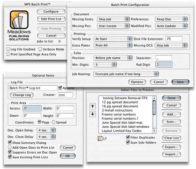
Task: Select the Page coordinates radio button
Action: pyautogui.click(x=40, y=122)
